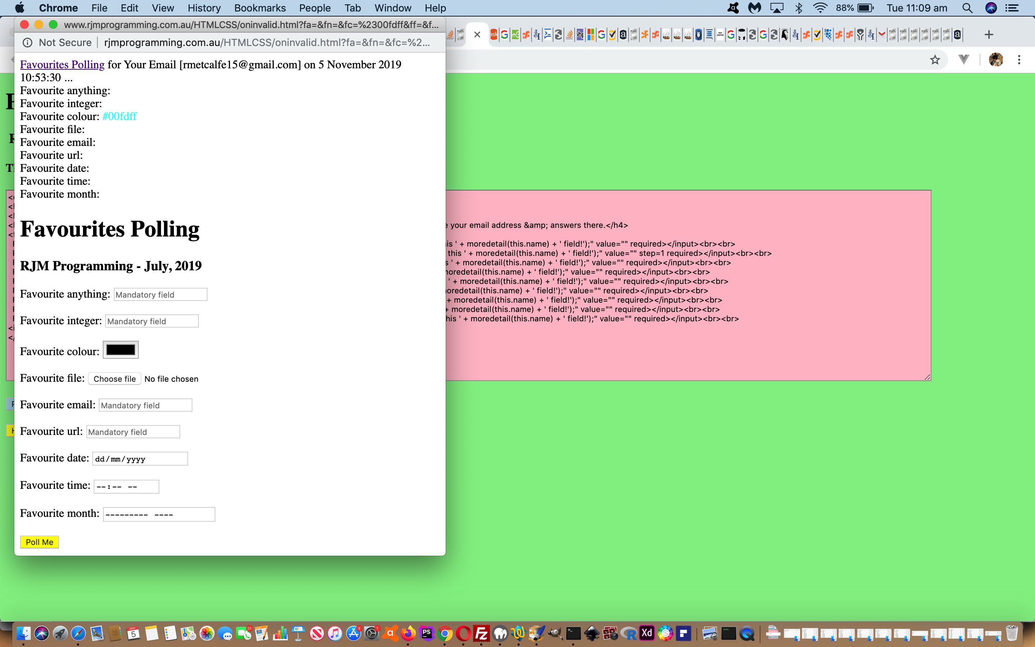
Task: Focus Favourite integer input field
Action: tap(152, 321)
